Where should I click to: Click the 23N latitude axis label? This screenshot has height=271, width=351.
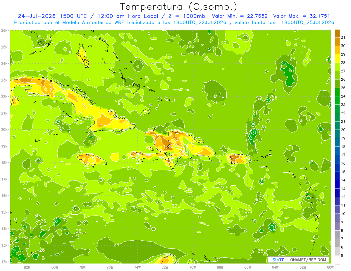[4, 80]
